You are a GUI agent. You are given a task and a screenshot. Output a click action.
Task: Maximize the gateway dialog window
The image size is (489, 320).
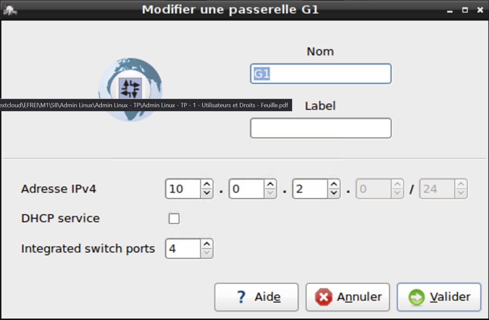point(465,10)
